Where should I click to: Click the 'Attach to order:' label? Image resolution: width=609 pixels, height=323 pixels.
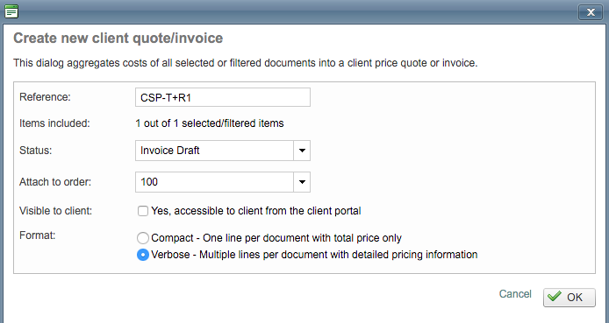[55, 182]
